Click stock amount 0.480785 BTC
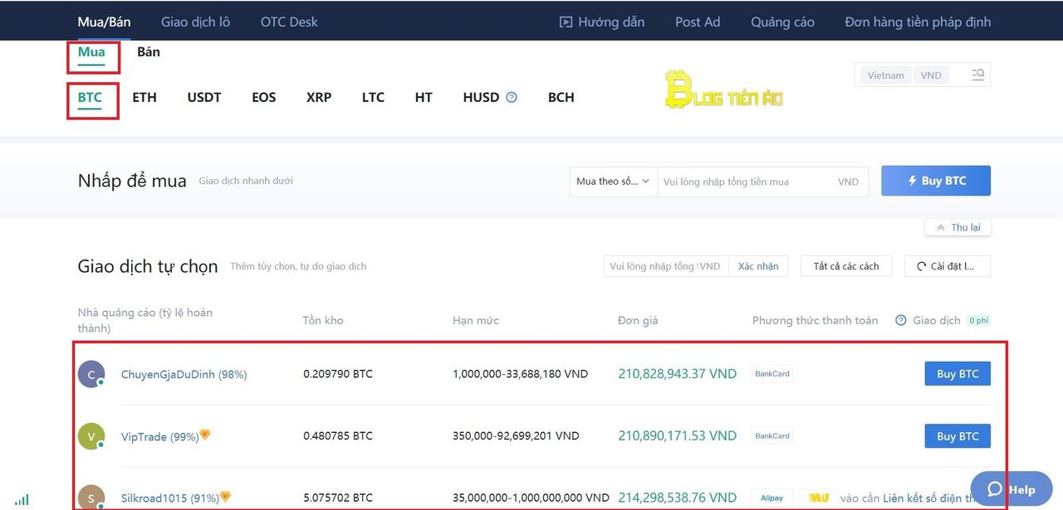This screenshot has height=510, width=1063. pyautogui.click(x=338, y=436)
